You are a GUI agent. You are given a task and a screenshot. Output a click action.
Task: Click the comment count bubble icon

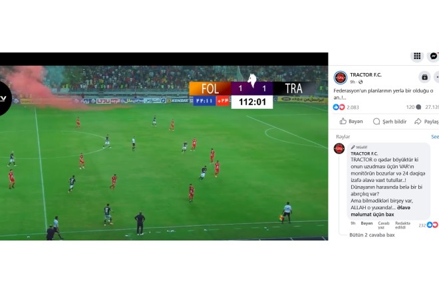(x=418, y=107)
